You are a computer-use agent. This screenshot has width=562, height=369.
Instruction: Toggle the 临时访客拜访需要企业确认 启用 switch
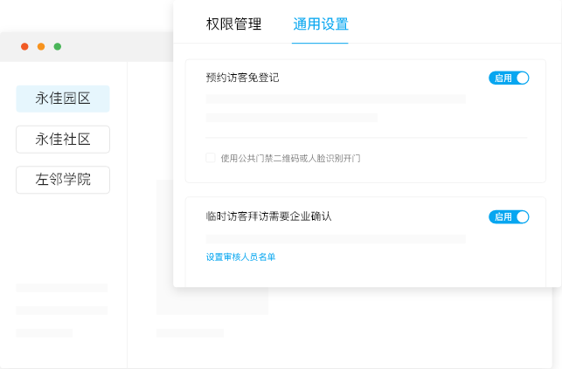(509, 216)
